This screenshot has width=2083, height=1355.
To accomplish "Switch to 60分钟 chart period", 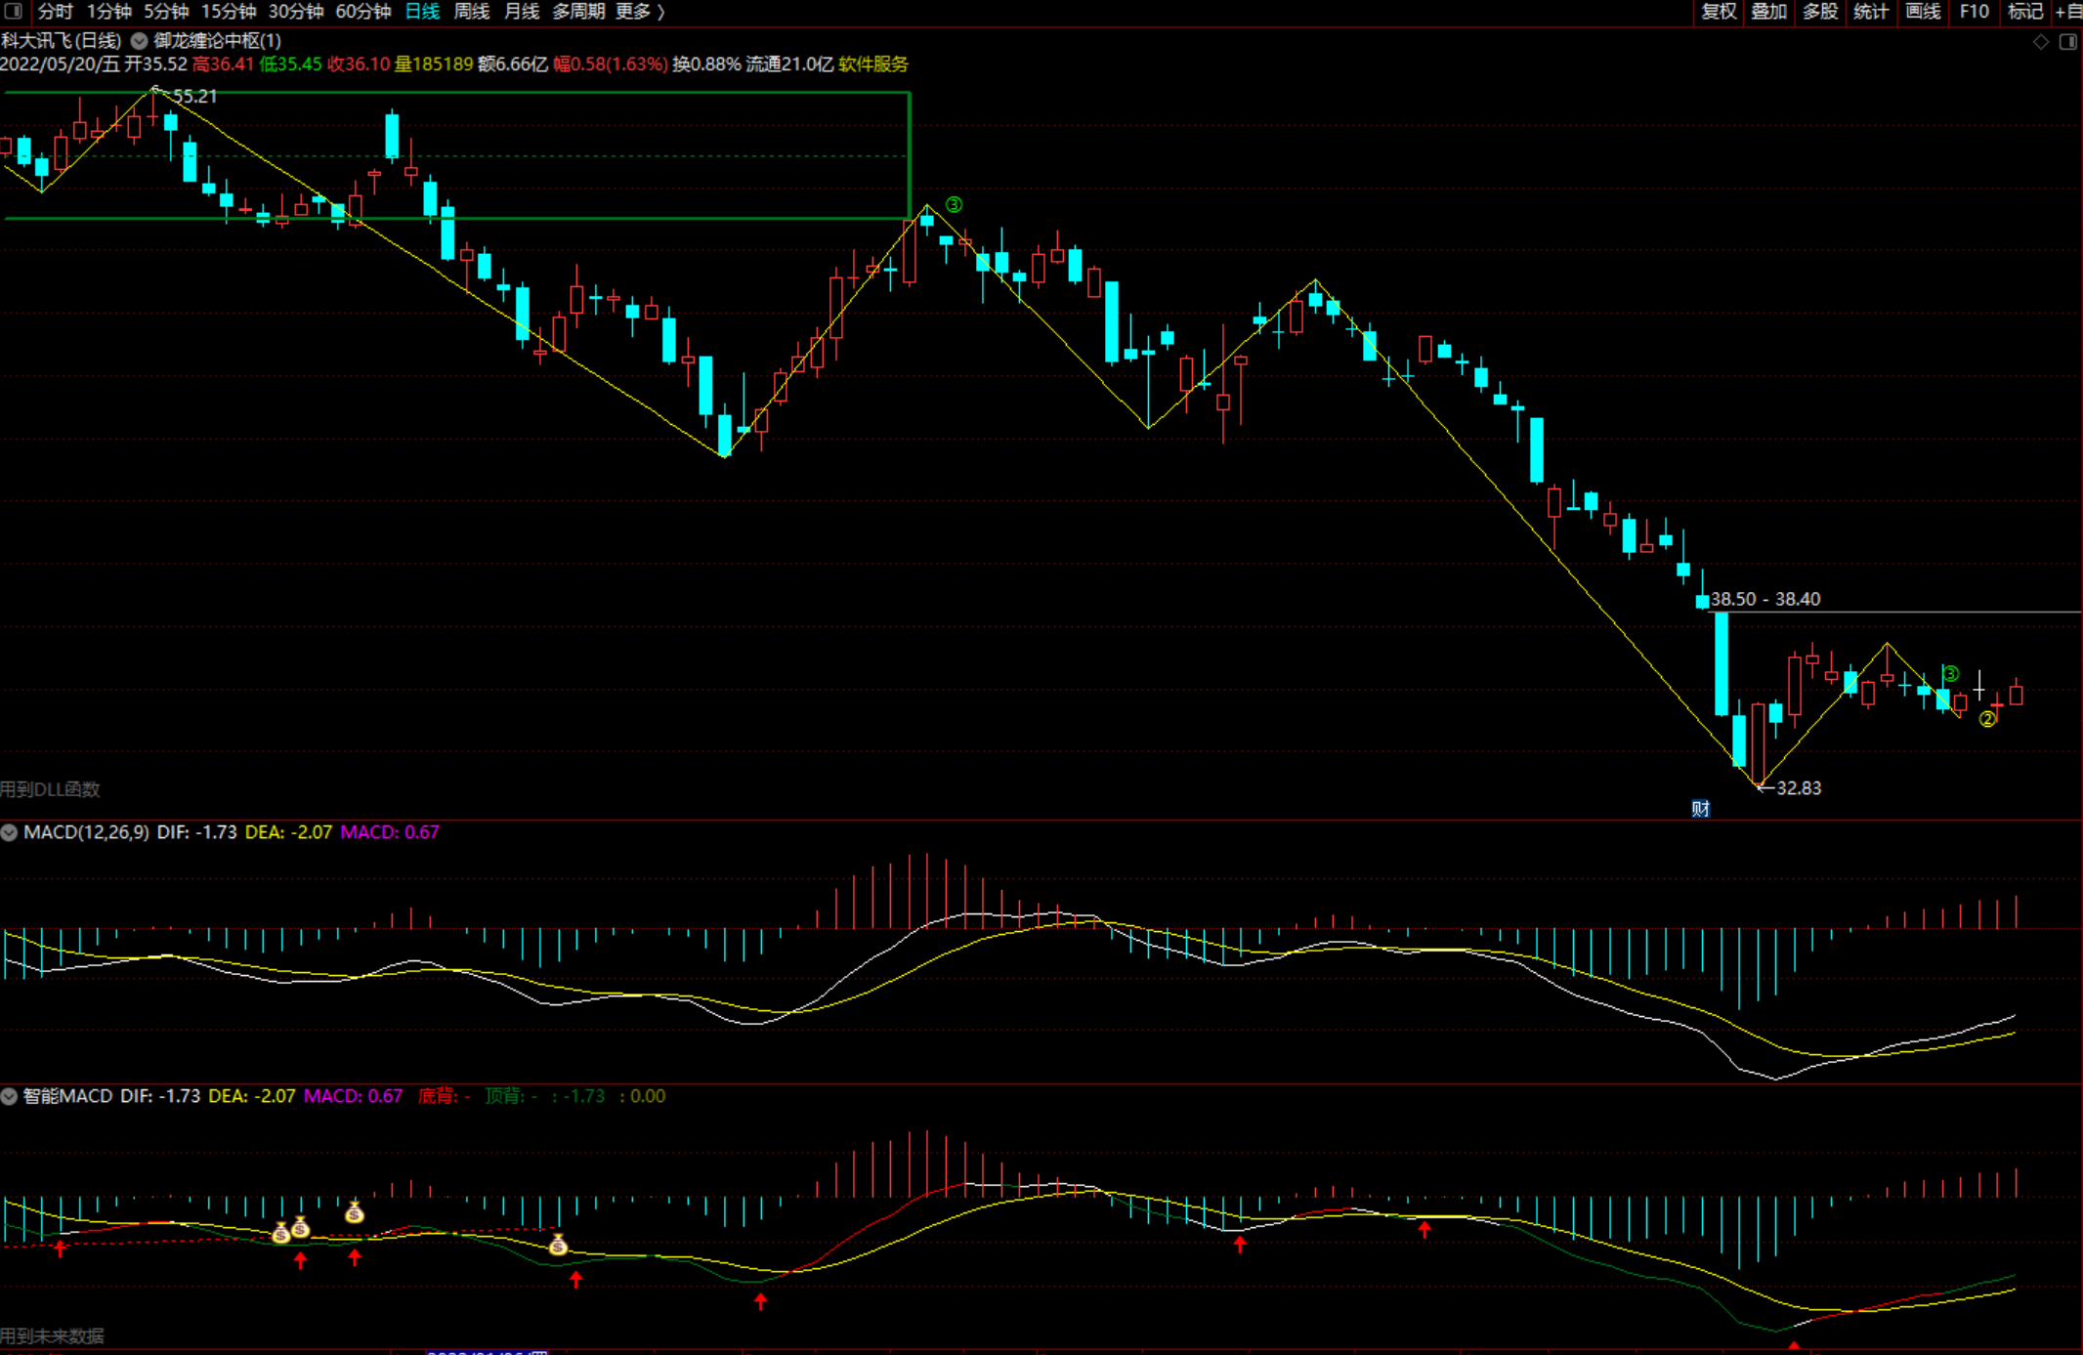I will click(x=362, y=12).
